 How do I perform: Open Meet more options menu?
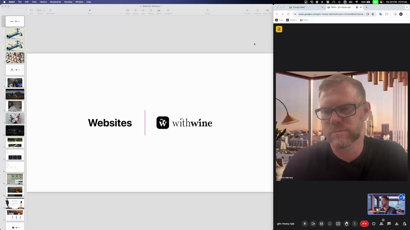355,224
